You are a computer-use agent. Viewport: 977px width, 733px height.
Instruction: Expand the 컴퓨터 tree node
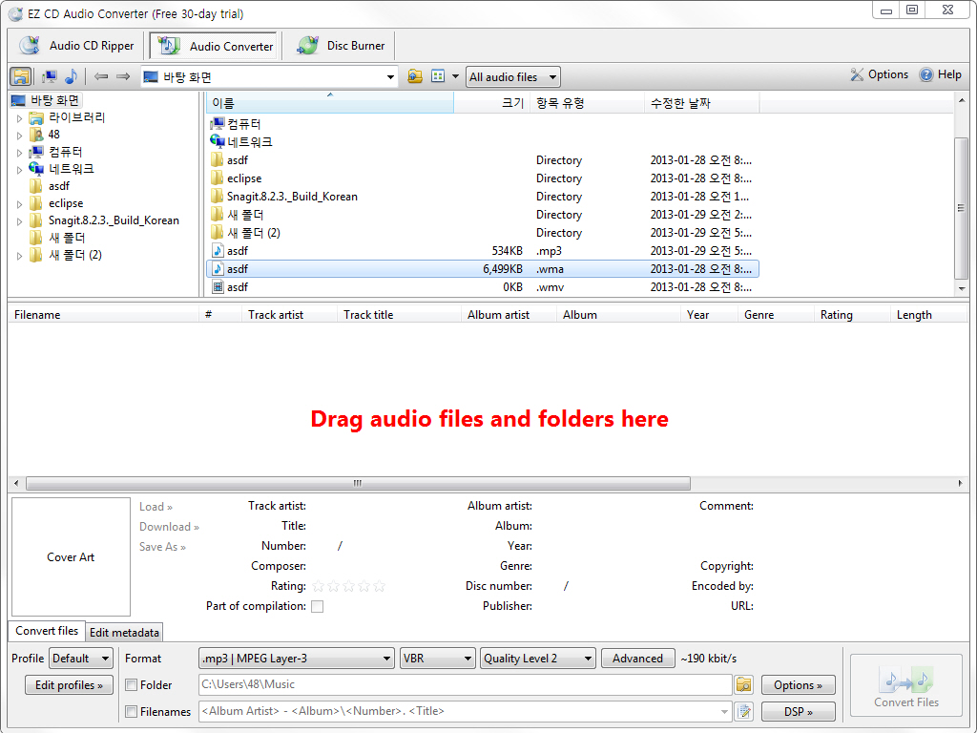point(19,153)
